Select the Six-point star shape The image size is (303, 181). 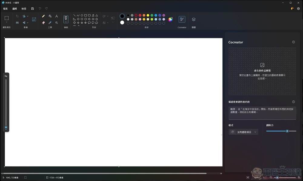(x=85, y=23)
